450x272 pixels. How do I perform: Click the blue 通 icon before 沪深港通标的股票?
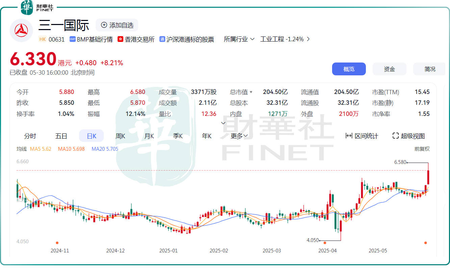(162, 39)
